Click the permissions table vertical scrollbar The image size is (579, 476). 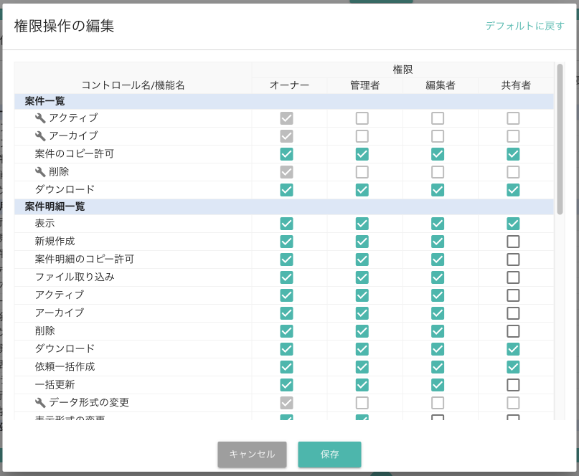560,139
